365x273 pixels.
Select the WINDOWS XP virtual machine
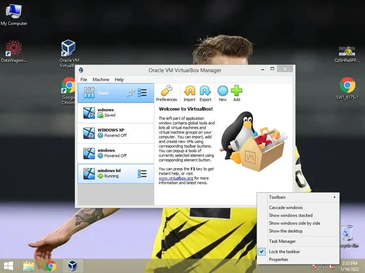(x=116, y=133)
